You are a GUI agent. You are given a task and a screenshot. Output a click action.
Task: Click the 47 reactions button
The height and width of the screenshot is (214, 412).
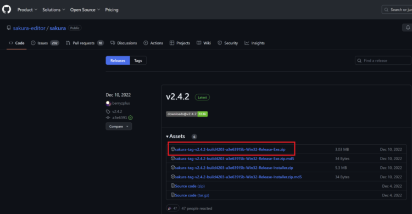click(x=172, y=209)
